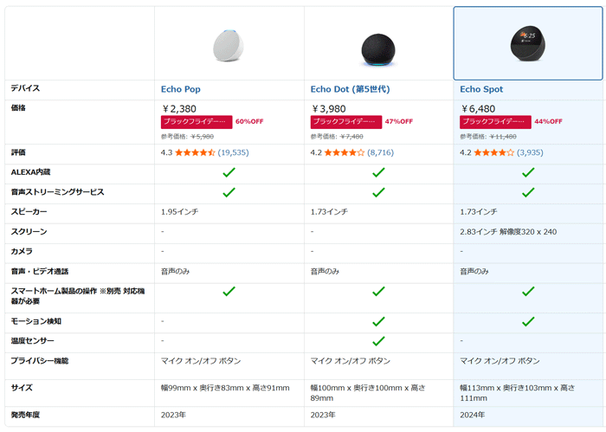This screenshot has height=432, width=606.
Task: Open Echo Spot's 3,935 reviews
Action: pyautogui.click(x=530, y=152)
